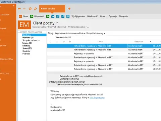Click the forward navigation arrow

click(x=24, y=9)
